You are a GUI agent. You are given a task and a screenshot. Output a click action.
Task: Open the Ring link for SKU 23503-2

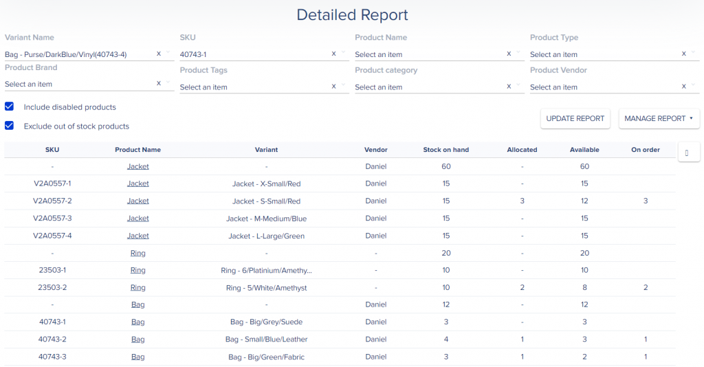pos(137,287)
